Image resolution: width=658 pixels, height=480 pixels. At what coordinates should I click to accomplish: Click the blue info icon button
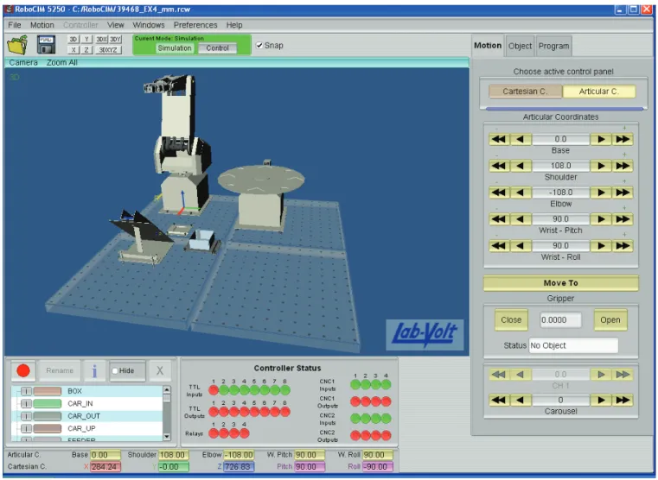[x=94, y=370]
